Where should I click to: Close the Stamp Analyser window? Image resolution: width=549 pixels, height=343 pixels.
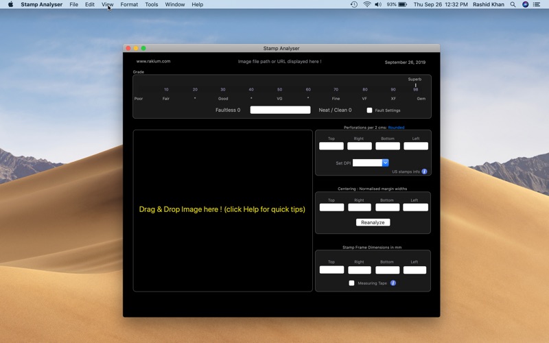click(x=128, y=48)
